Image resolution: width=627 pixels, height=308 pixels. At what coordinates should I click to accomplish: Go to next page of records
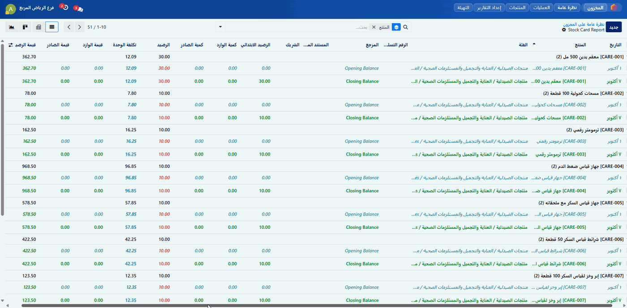(x=80, y=27)
